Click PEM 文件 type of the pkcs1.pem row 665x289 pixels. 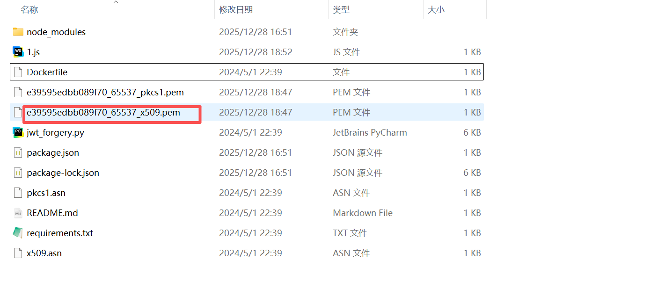tap(351, 93)
